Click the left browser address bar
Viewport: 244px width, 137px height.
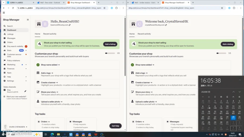click(68, 8)
